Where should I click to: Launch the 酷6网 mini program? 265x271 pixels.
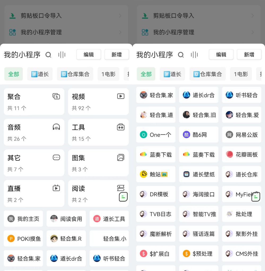198,135
